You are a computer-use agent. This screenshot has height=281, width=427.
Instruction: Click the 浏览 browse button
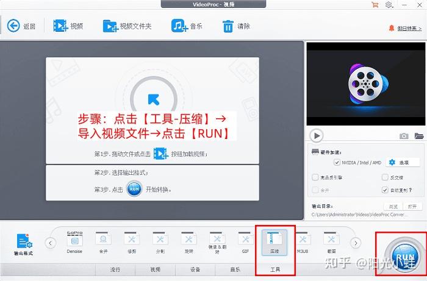tap(393, 206)
